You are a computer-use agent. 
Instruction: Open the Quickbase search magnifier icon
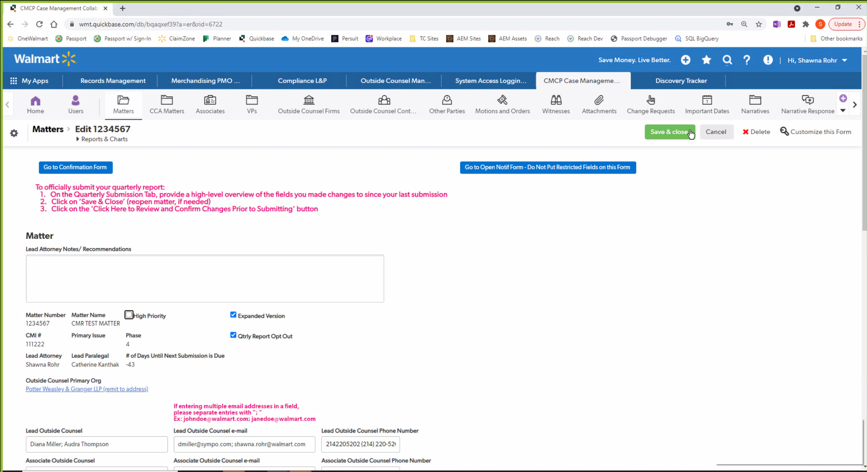727,60
